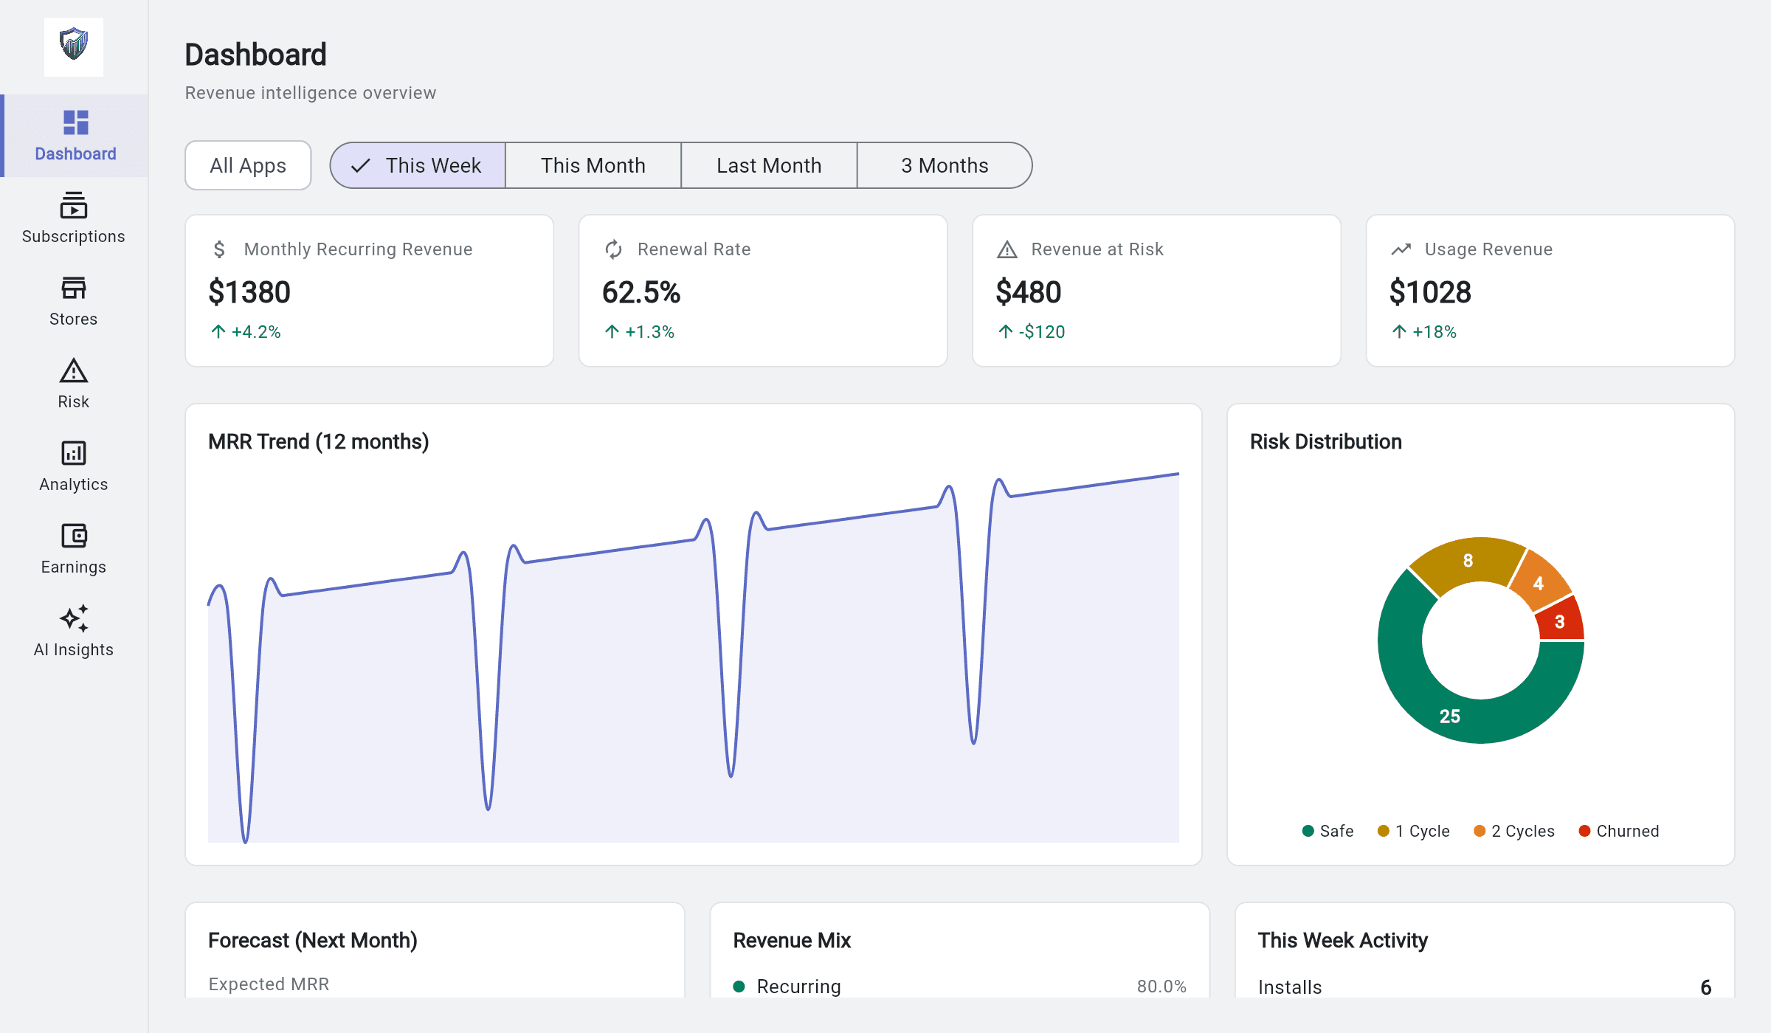Image resolution: width=1771 pixels, height=1033 pixels.
Task: Switch to the This Month tab
Action: [593, 165]
